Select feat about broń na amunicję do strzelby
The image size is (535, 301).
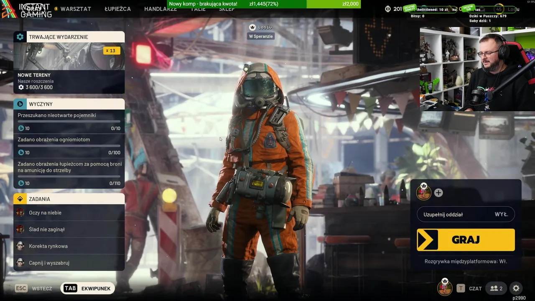(x=70, y=167)
